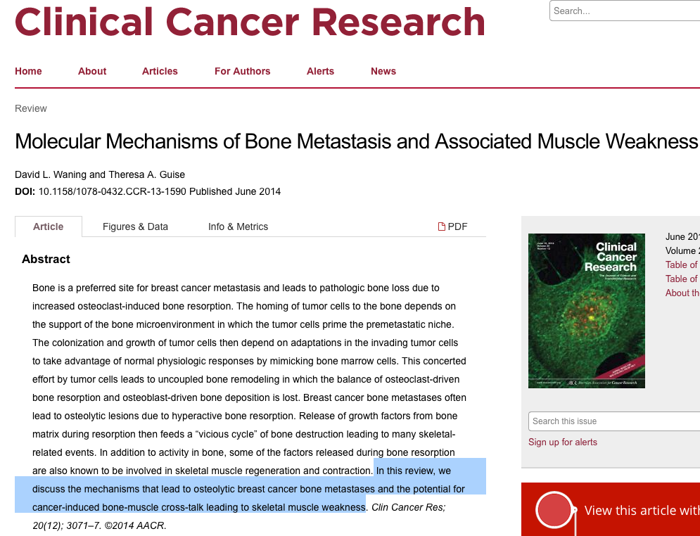Select For Authors in the navigation bar
The image size is (700, 536).
click(x=242, y=71)
